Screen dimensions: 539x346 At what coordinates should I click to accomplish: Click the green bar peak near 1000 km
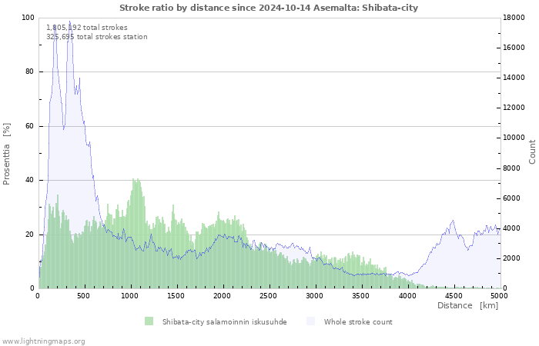pyautogui.click(x=136, y=181)
